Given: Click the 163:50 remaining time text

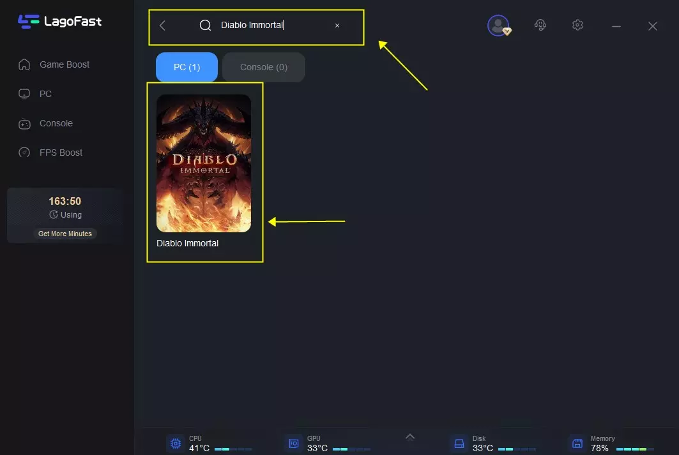Looking at the screenshot, I should tap(65, 201).
